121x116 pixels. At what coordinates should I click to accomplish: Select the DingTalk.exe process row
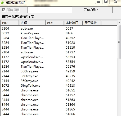pos(59,86)
